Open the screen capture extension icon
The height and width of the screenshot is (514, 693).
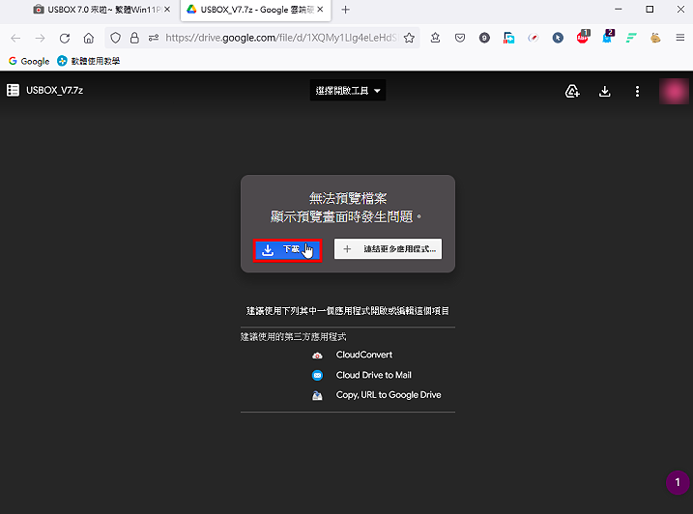pos(508,38)
